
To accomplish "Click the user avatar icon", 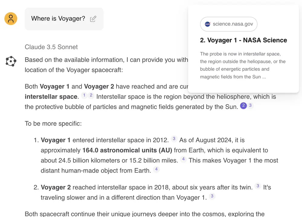I will point(11,19).
